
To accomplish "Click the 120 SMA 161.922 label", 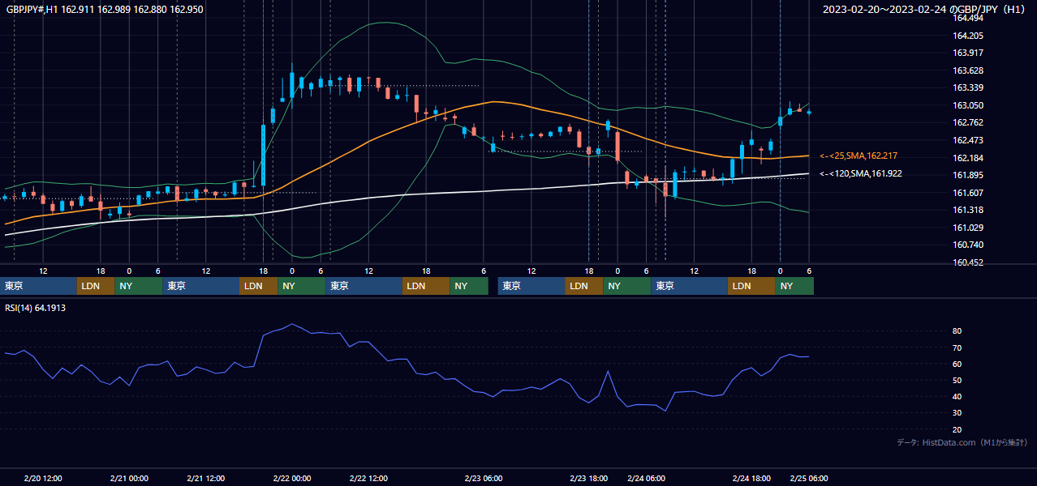I will tap(861, 173).
